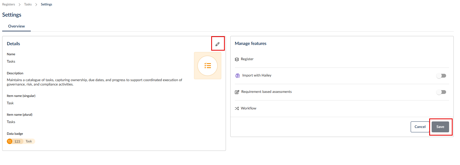Click the orange Tasks checklist icon thumbnail
The width and height of the screenshot is (460, 165).
208,66
